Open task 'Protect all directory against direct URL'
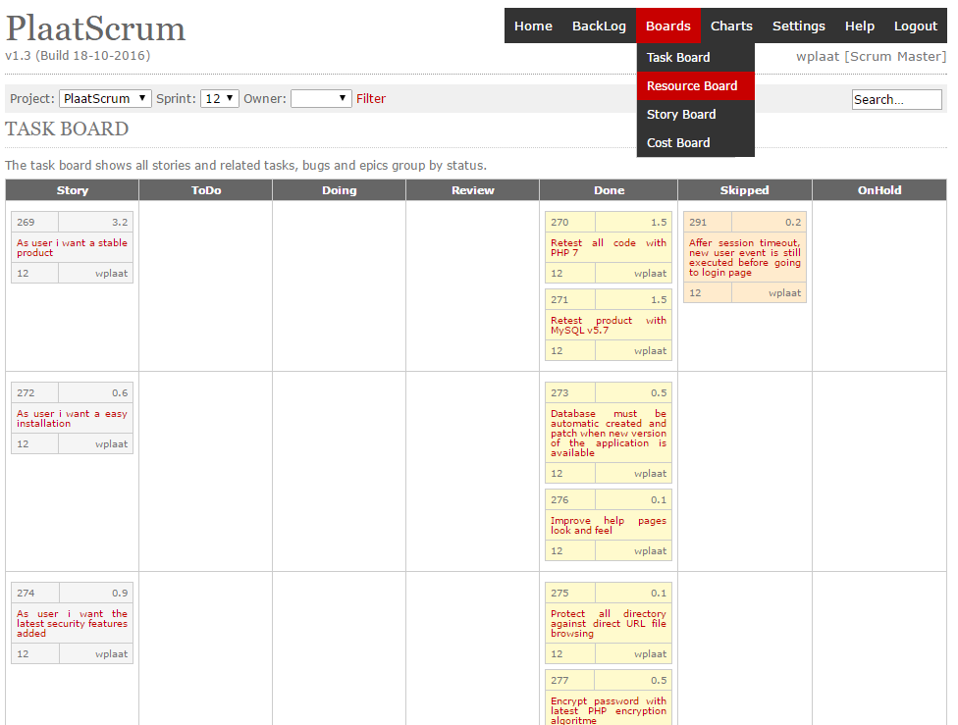 (609, 624)
